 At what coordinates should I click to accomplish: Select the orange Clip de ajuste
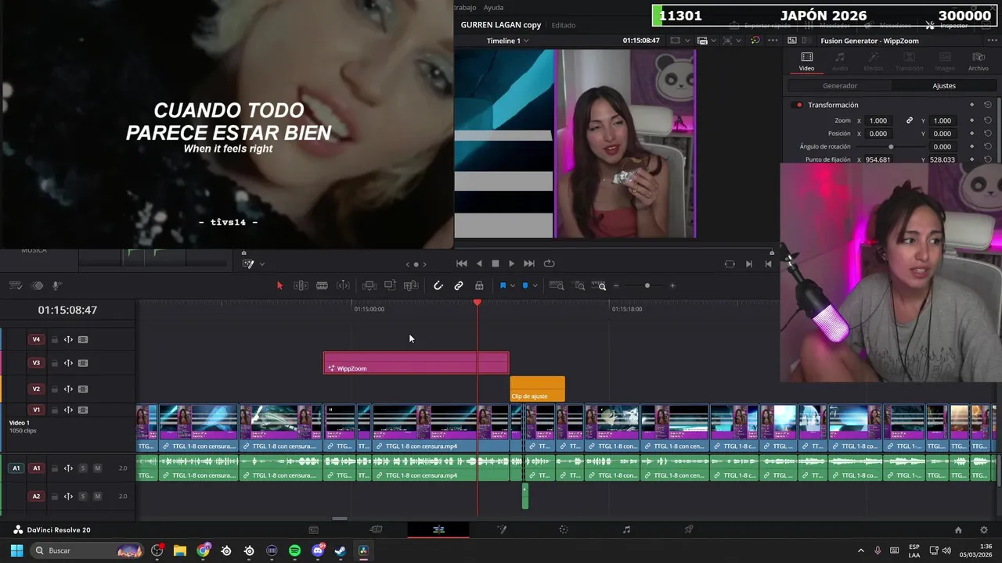pyautogui.click(x=537, y=389)
